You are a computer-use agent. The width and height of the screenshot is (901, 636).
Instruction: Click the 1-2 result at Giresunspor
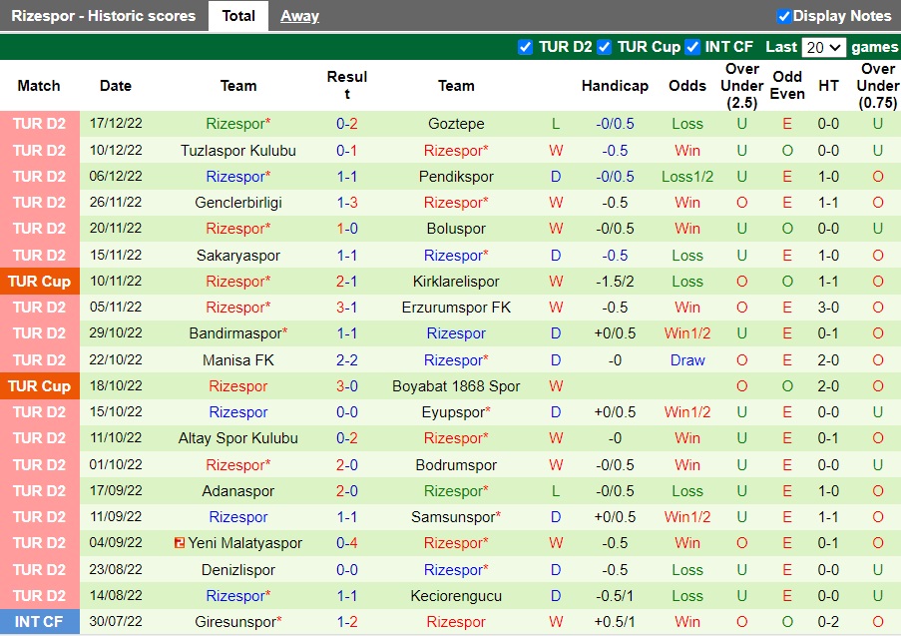347,622
